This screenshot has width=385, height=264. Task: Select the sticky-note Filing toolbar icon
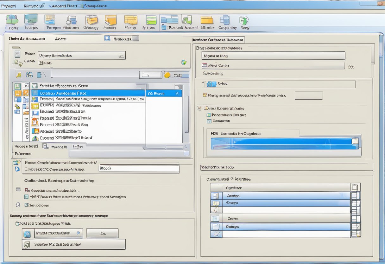(x=130, y=21)
